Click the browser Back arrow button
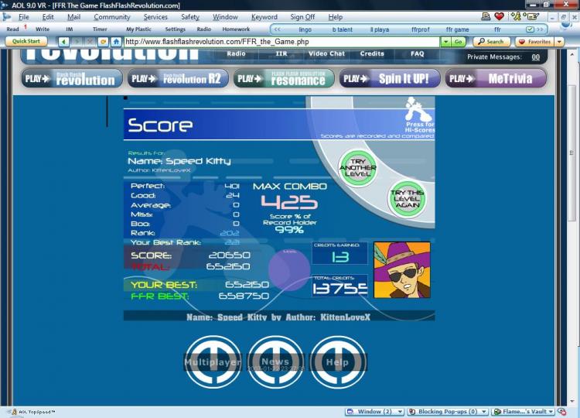 64,42
